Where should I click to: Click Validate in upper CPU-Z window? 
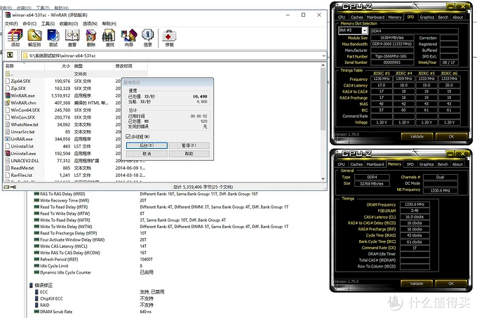click(417, 136)
